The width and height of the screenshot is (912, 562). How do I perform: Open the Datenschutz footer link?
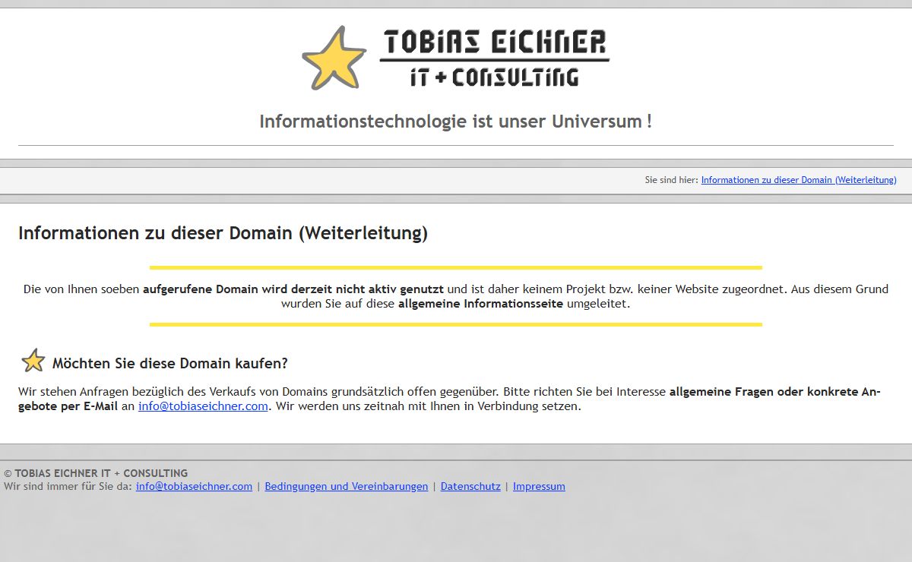point(470,487)
